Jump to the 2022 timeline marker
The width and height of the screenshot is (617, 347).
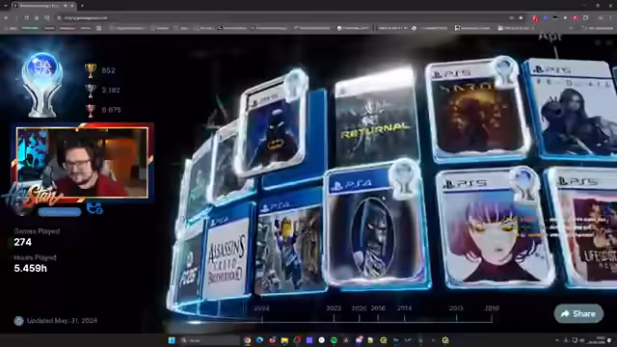tap(334, 308)
